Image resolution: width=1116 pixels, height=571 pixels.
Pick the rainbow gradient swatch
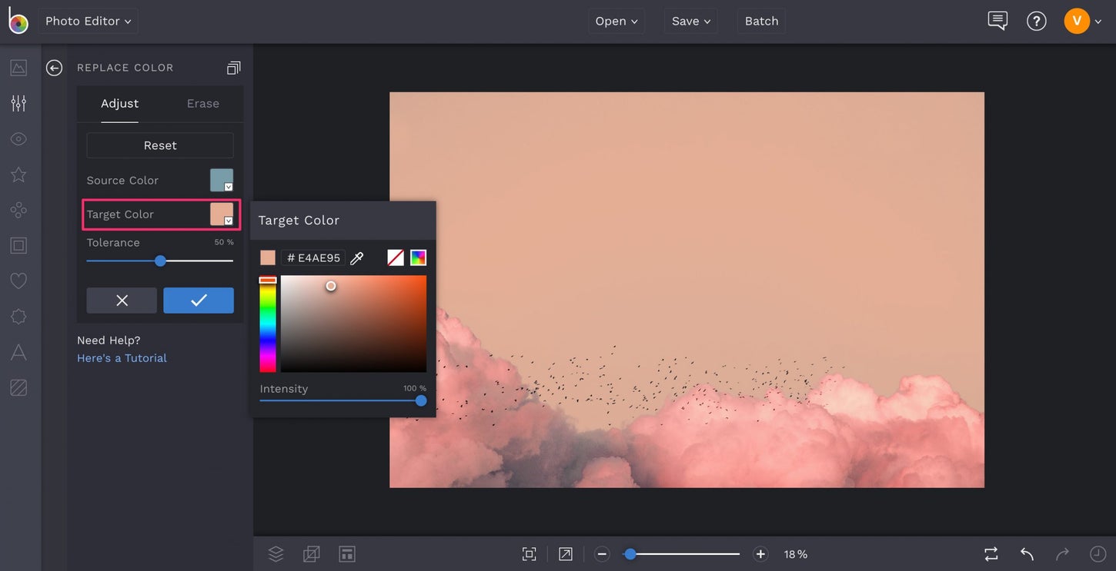[416, 257]
